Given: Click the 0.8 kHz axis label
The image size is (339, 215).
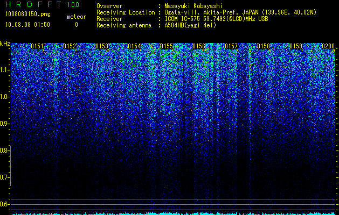Looking at the screenshot, I should pyautogui.click(x=4, y=150).
